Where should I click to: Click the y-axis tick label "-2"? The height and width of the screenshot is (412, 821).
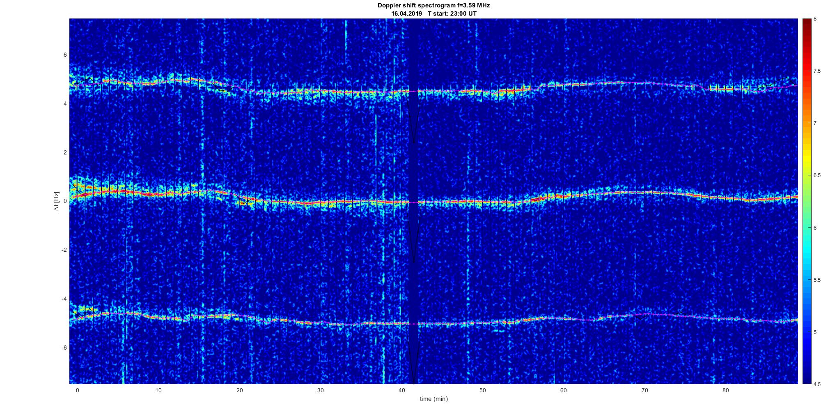coord(64,250)
